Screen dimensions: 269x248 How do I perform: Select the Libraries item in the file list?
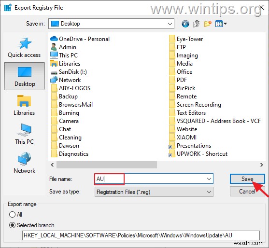(65, 64)
